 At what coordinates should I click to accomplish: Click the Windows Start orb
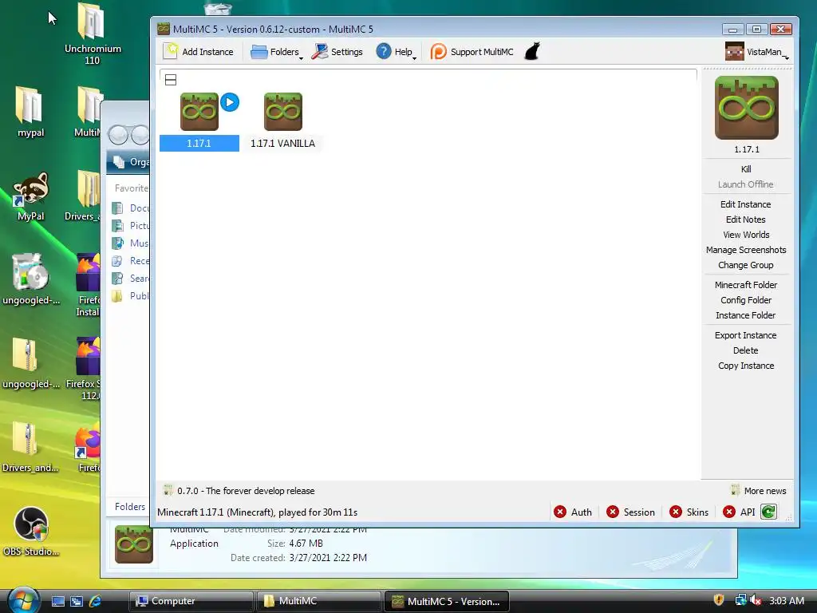point(24,600)
